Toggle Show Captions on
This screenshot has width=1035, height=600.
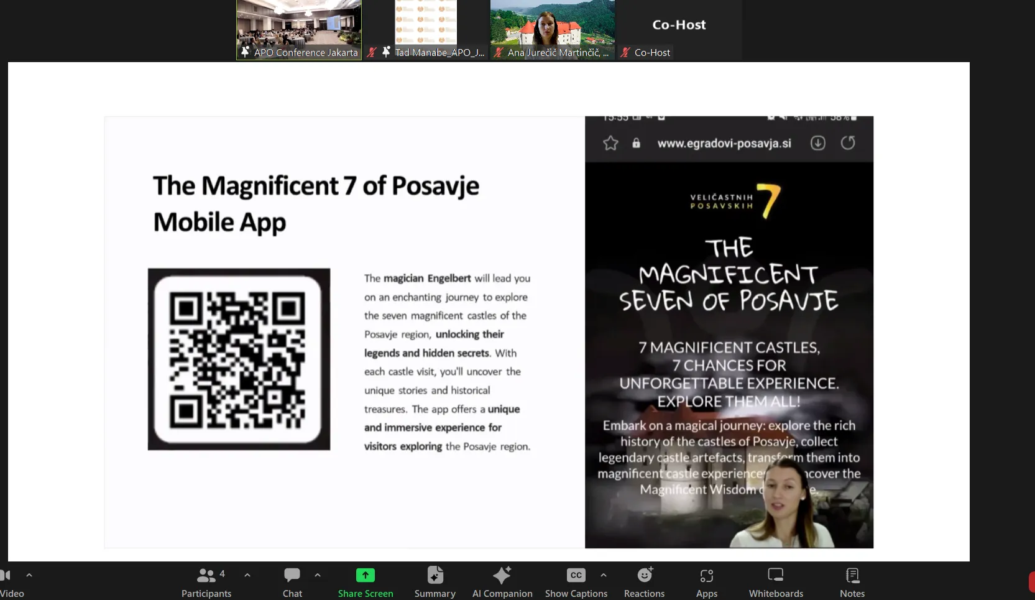(x=576, y=582)
